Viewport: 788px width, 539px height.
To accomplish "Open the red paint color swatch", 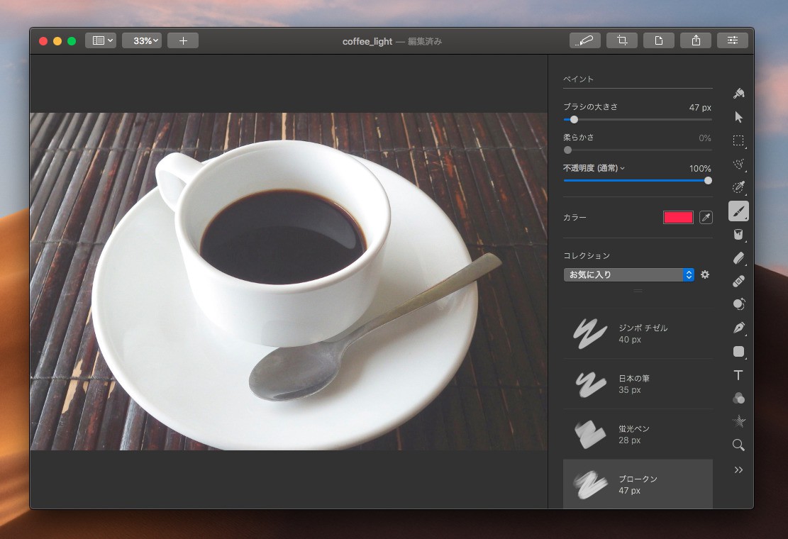I will (678, 218).
